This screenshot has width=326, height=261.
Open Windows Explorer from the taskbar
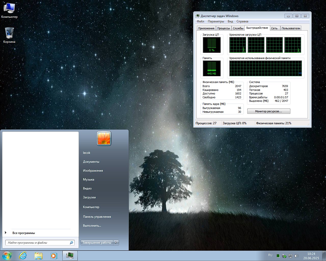pos(38,256)
